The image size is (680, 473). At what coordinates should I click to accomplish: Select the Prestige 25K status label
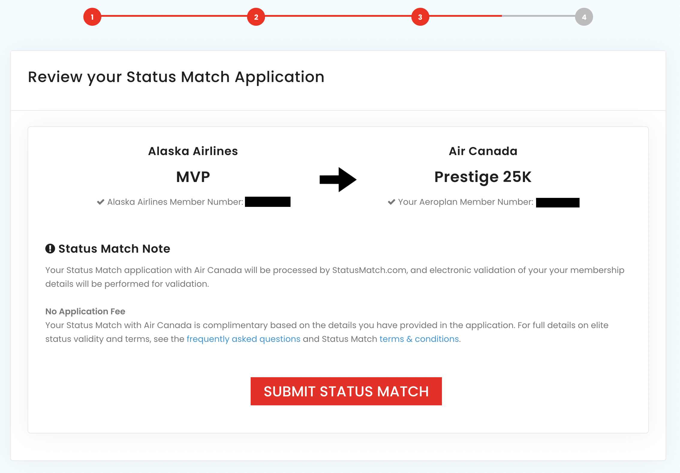coord(483,177)
